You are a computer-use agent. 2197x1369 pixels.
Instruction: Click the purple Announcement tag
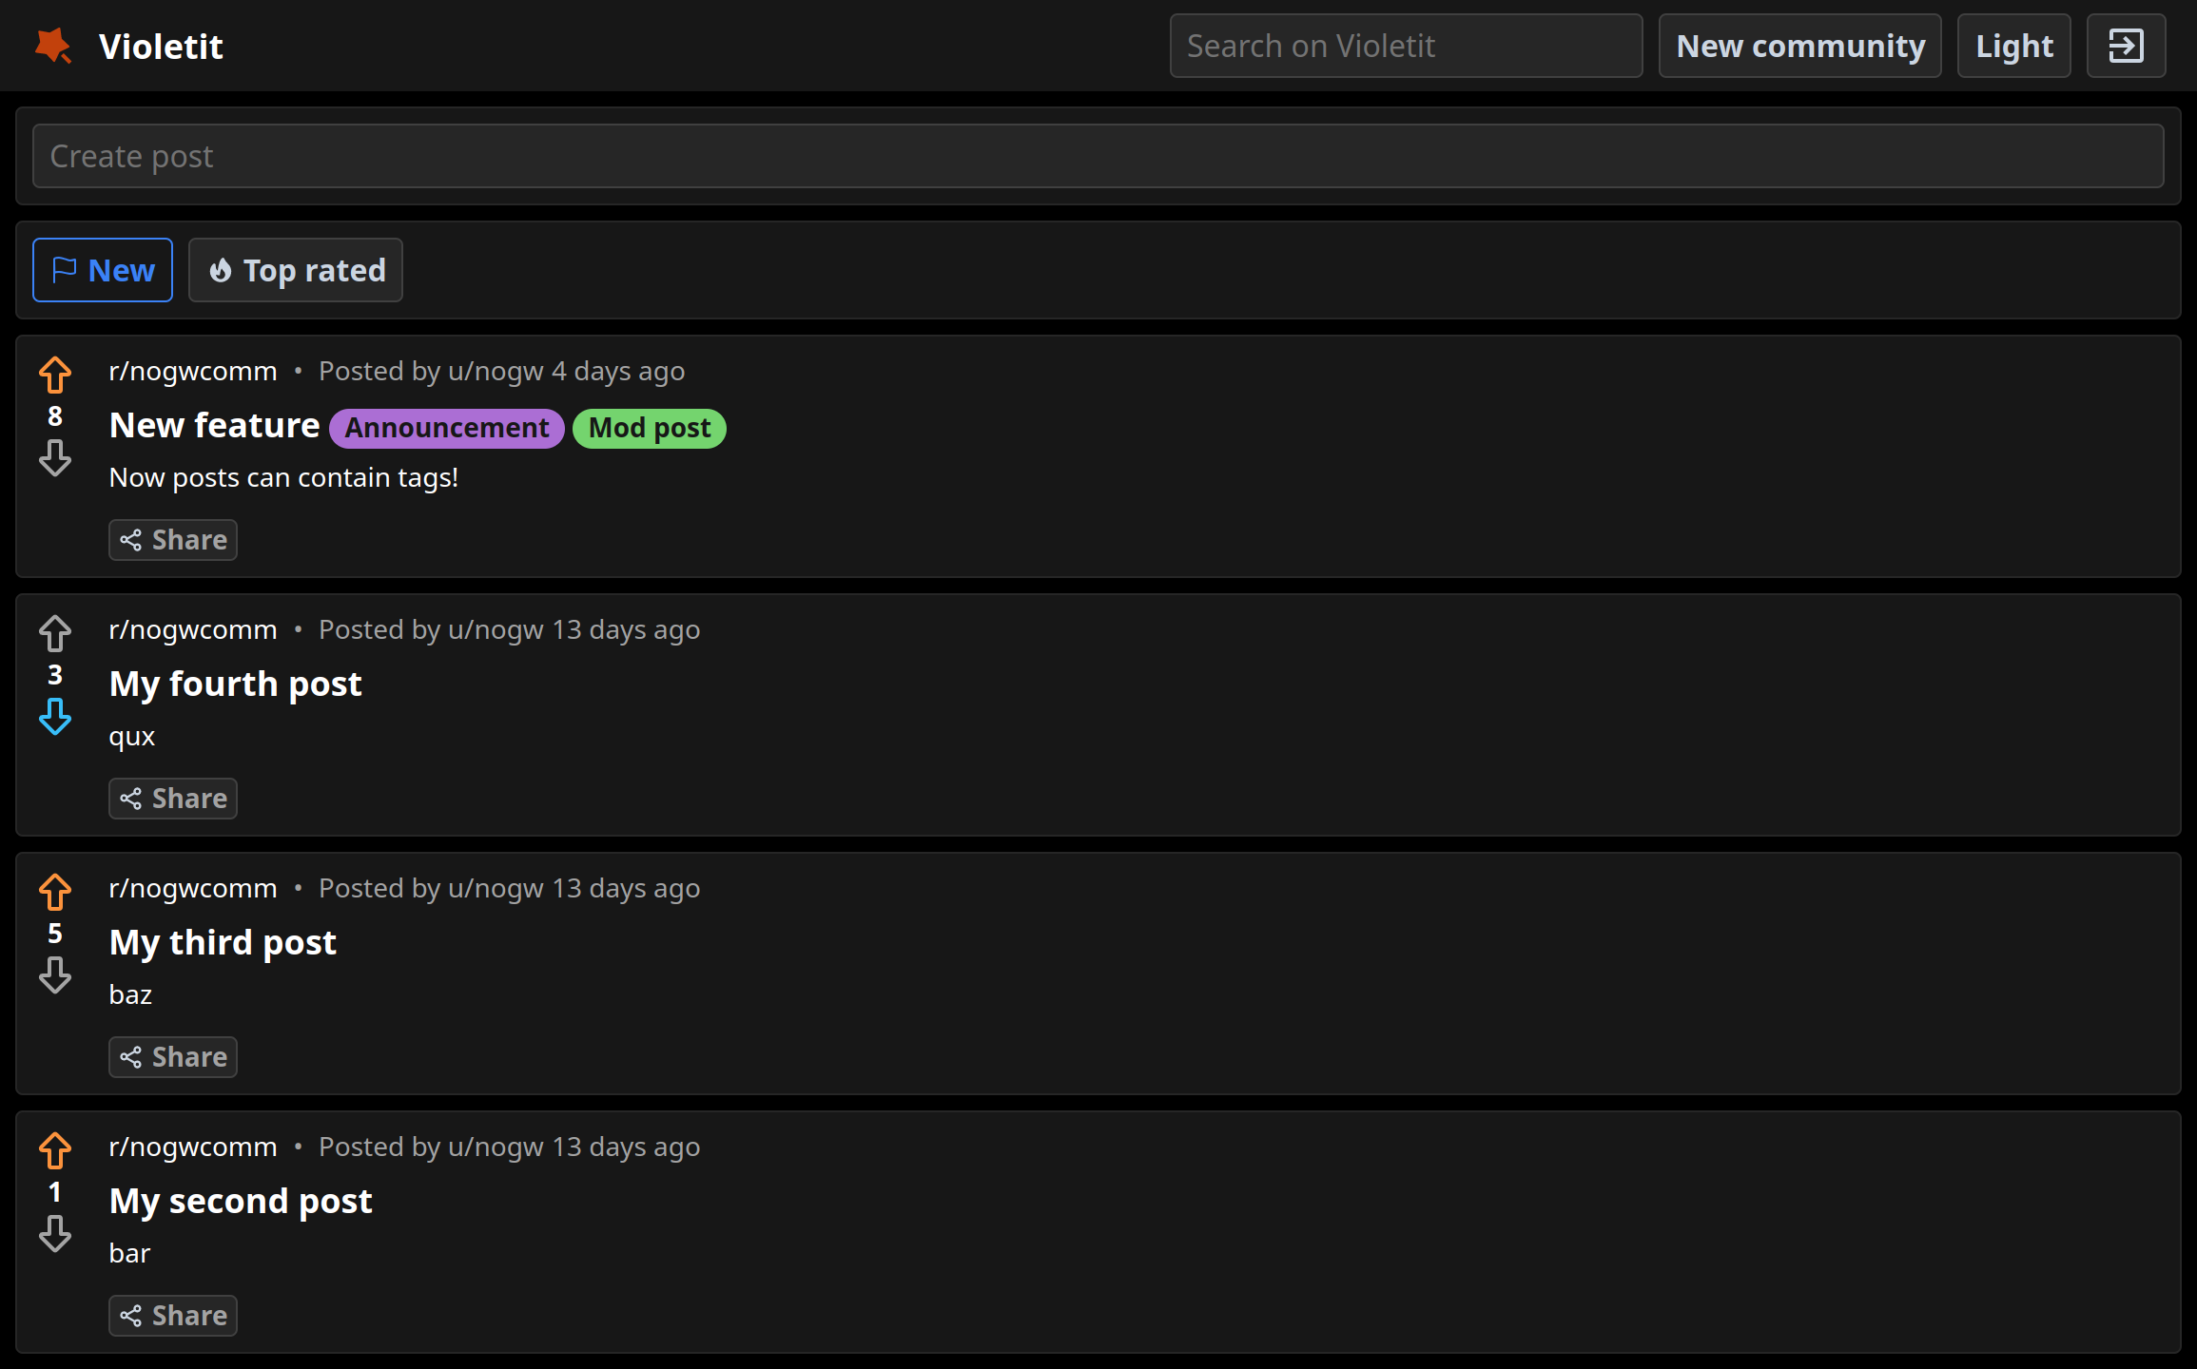point(446,428)
